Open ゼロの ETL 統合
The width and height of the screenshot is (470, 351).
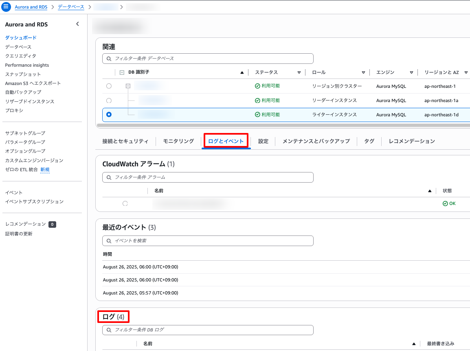coord(21,170)
